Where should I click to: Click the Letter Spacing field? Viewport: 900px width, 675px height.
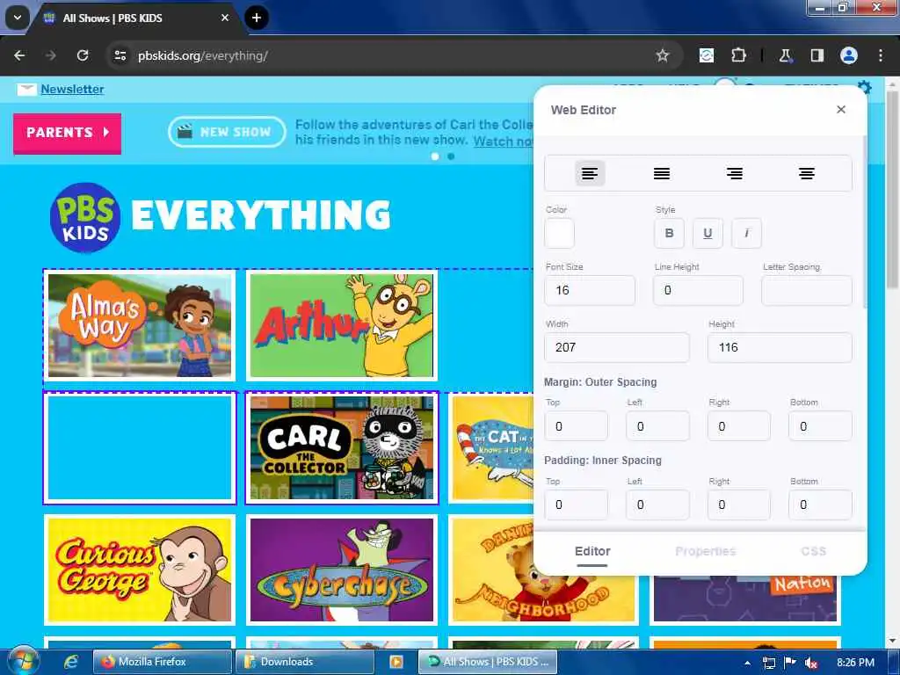pos(807,290)
